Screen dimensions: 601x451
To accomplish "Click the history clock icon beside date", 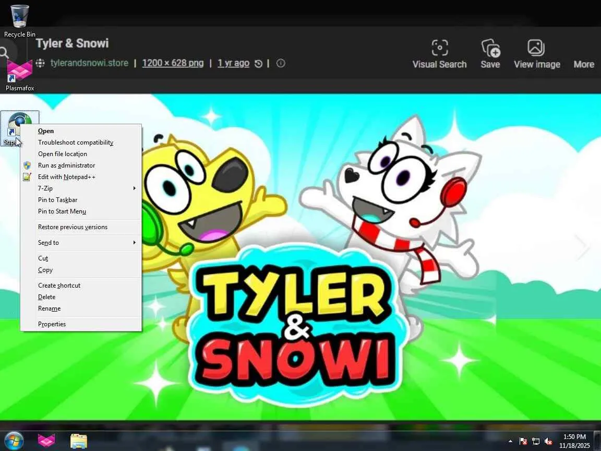I will (x=259, y=63).
